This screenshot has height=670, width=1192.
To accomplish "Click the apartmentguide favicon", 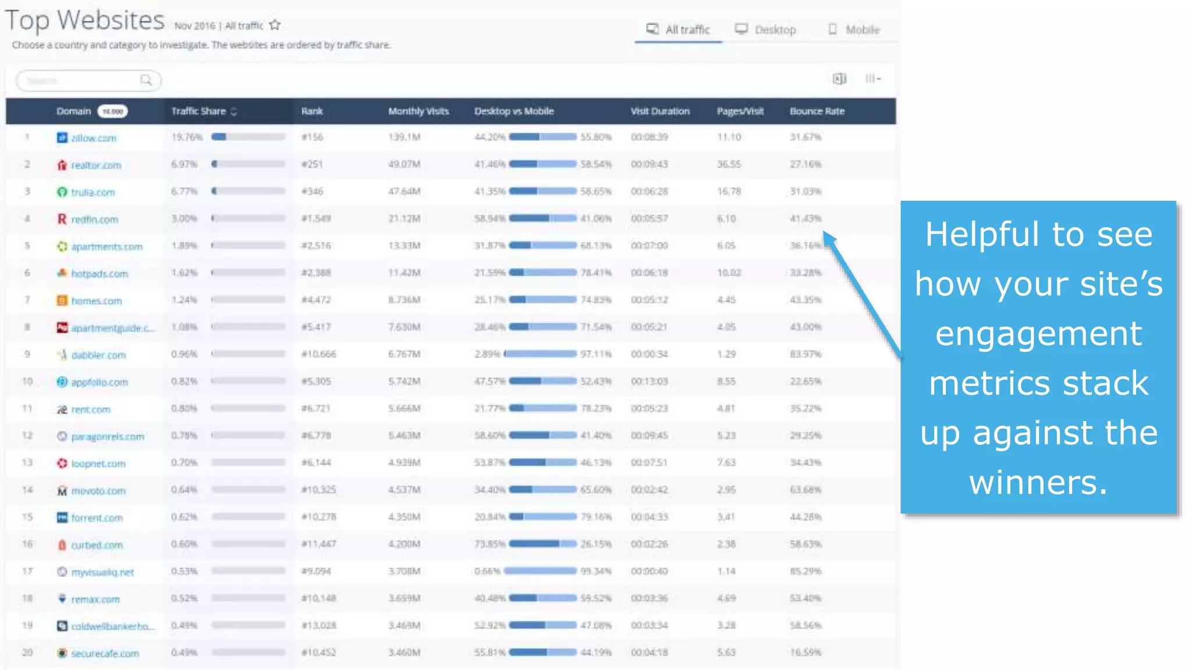I will 62,328.
